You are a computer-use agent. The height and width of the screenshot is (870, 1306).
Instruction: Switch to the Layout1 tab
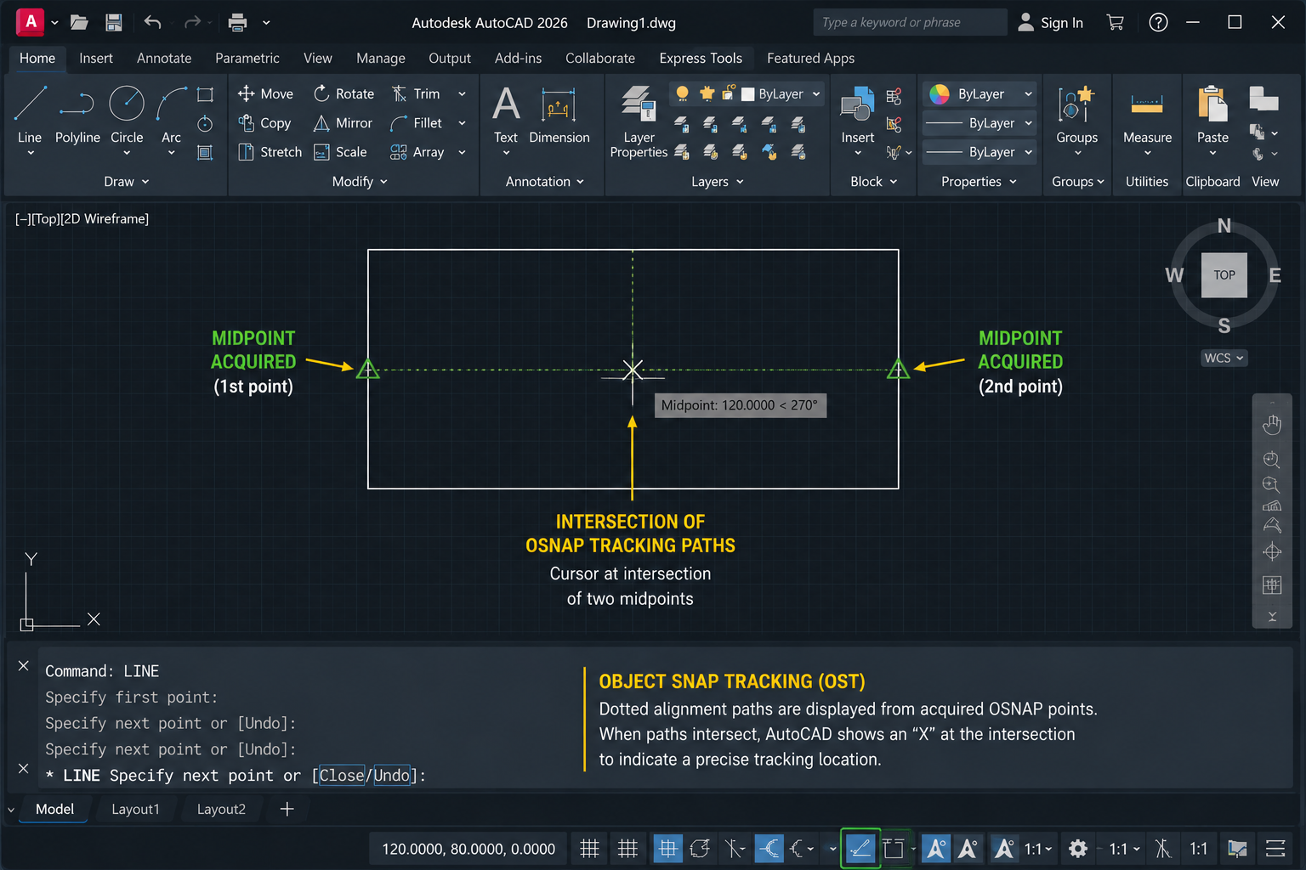pyautogui.click(x=135, y=809)
